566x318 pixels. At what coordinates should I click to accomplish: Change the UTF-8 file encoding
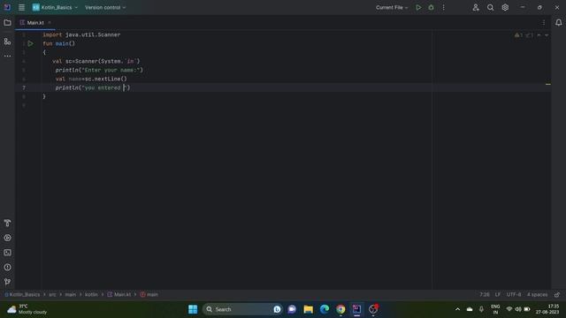tap(514, 294)
